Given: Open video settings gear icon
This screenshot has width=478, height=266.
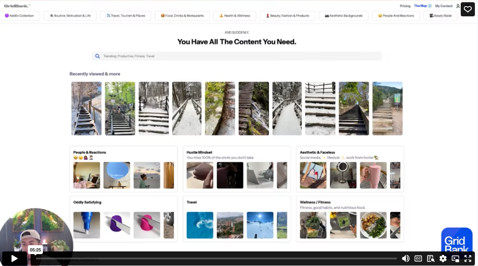Looking at the screenshot, I should click(x=443, y=258).
